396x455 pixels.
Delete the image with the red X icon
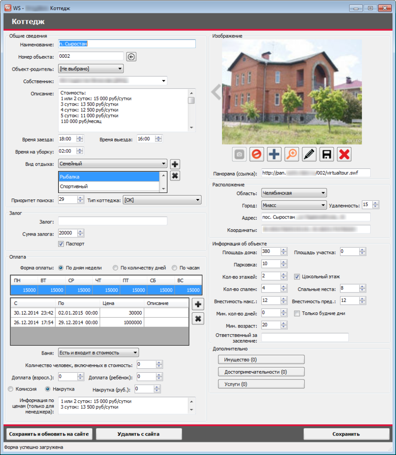coord(344,154)
